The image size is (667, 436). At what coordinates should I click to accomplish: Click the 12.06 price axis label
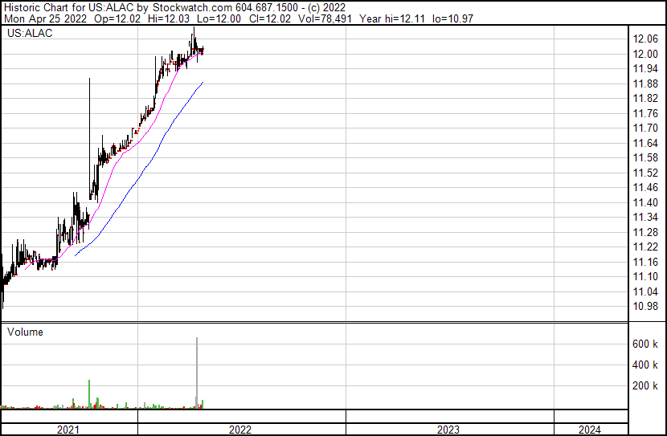point(645,39)
